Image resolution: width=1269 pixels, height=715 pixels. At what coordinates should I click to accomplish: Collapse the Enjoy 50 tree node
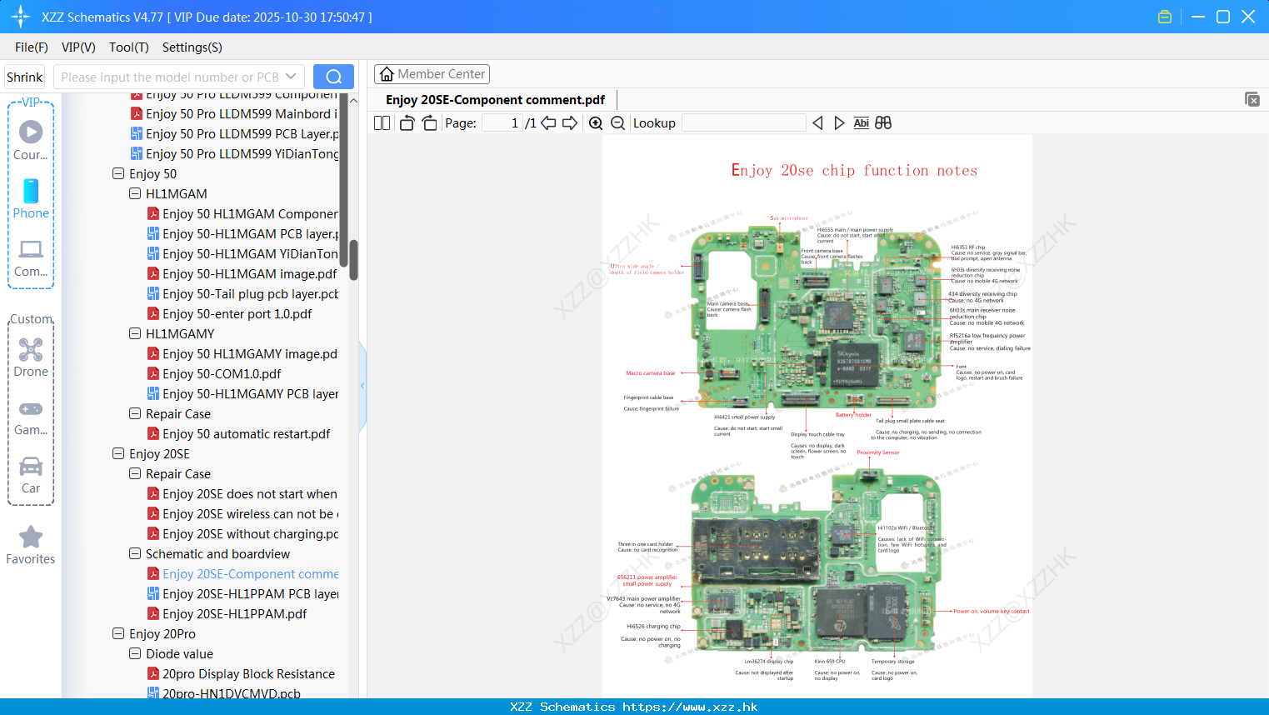pyautogui.click(x=117, y=173)
